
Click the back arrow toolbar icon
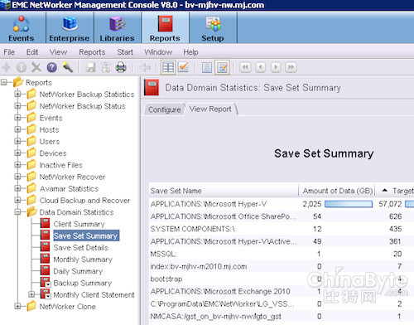coord(145,67)
